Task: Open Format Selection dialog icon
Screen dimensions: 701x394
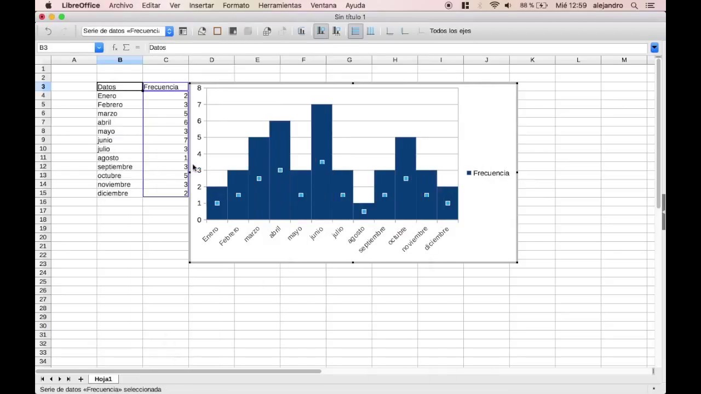Action: tap(183, 31)
